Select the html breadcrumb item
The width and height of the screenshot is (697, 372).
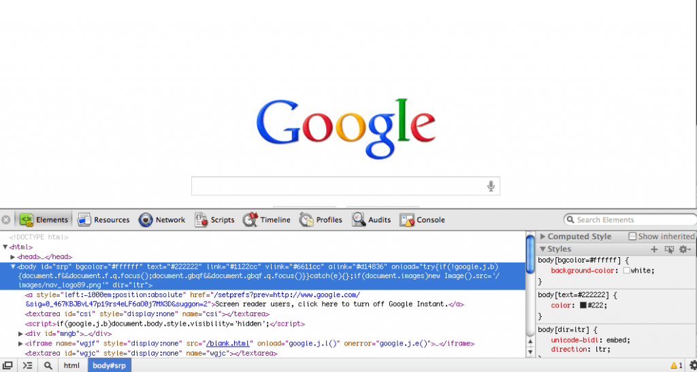point(71,365)
